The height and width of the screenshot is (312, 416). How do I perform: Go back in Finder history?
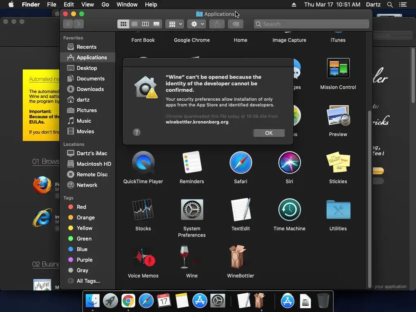68,24
